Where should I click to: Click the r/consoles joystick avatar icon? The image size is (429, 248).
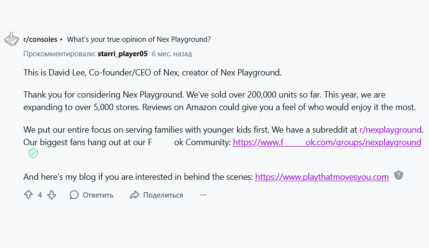(x=12, y=39)
